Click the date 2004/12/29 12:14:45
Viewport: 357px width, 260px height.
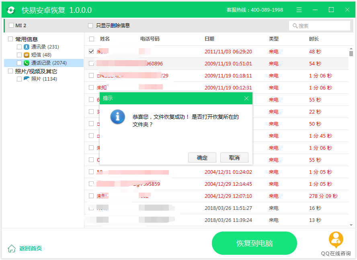click(x=228, y=184)
